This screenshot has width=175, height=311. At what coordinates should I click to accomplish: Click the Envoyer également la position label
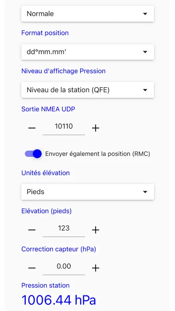[98, 154]
